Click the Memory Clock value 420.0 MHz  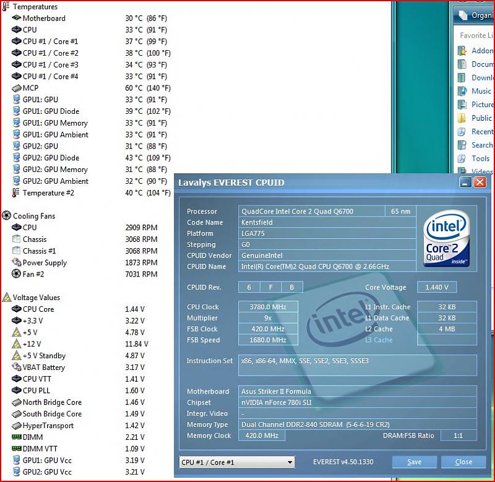point(262,436)
